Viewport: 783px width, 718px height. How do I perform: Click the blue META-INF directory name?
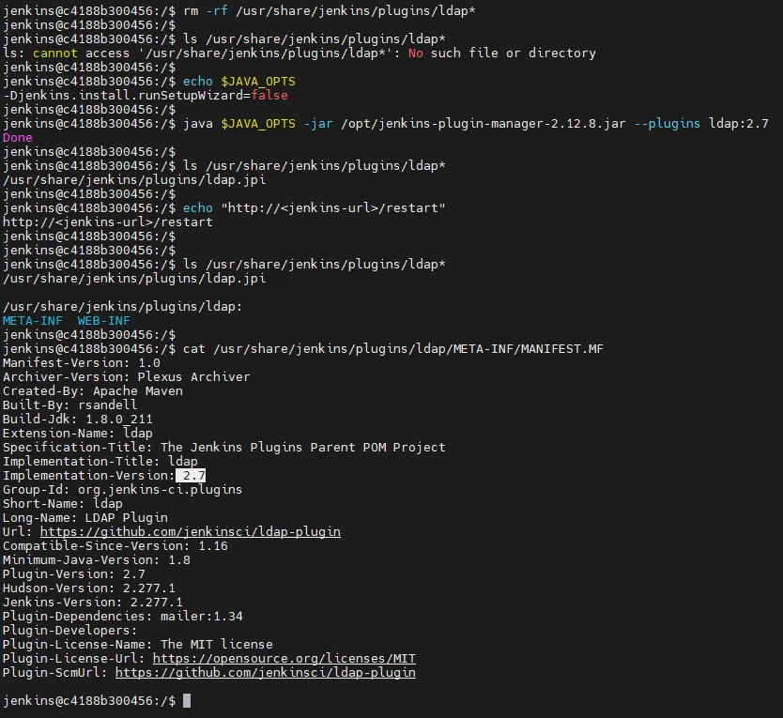tap(33, 321)
